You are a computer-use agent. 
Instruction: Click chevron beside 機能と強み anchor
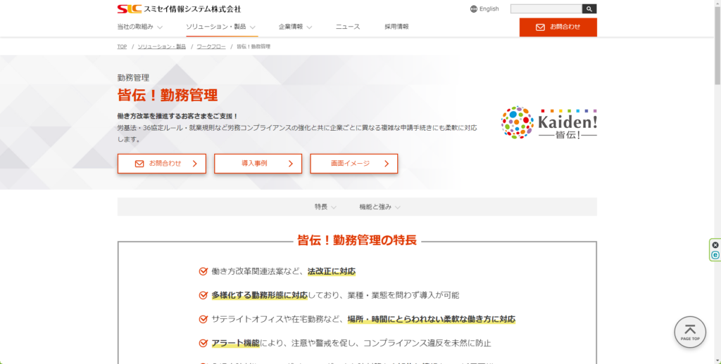coord(398,207)
